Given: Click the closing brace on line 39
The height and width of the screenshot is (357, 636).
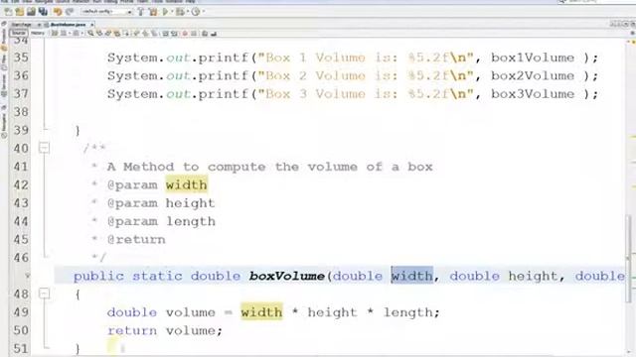Looking at the screenshot, I should [x=78, y=131].
